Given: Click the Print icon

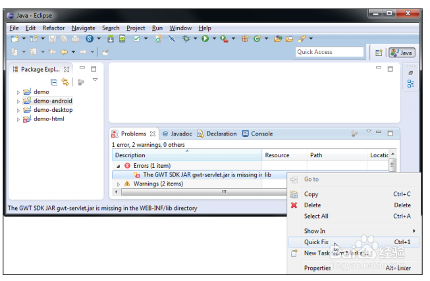Looking at the screenshot, I should [x=76, y=39].
